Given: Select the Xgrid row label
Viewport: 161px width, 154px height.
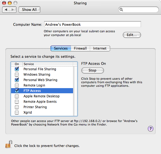Looking at the screenshot, I should (28, 113).
